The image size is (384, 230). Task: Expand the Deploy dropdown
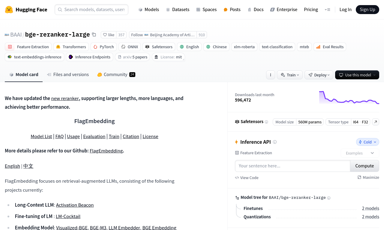pyautogui.click(x=319, y=75)
